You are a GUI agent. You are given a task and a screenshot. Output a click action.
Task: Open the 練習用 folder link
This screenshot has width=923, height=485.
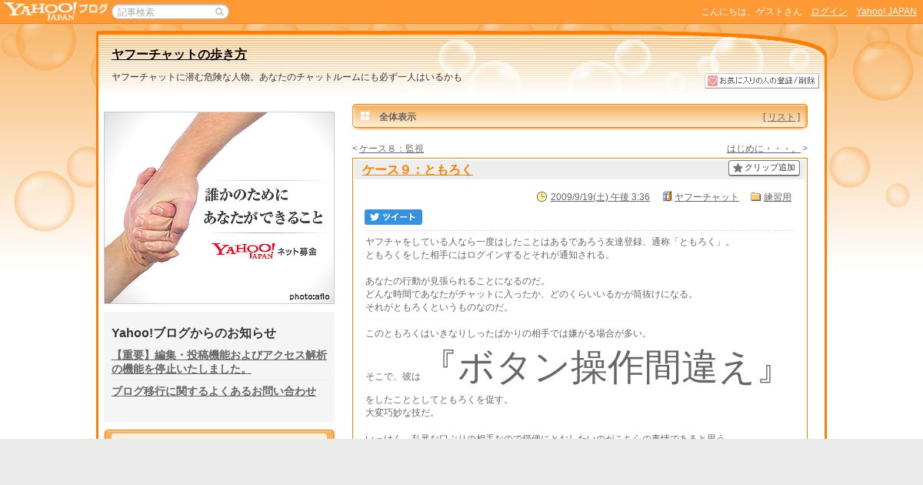coord(777,197)
